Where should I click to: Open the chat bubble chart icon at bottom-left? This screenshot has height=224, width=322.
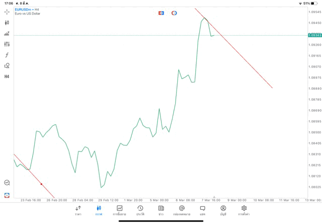point(7,183)
